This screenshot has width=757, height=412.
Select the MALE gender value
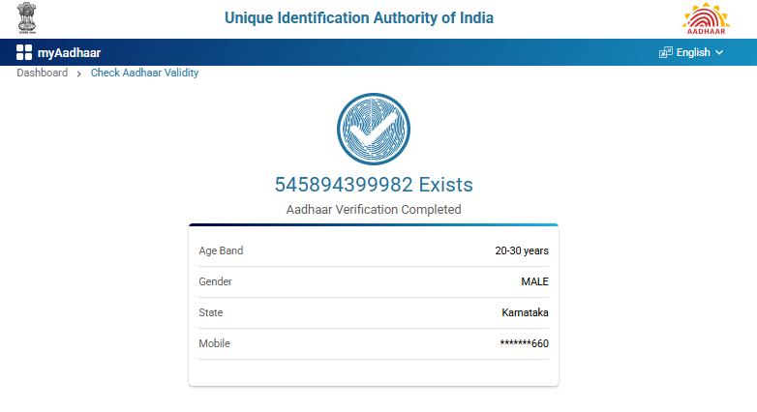[x=534, y=281]
